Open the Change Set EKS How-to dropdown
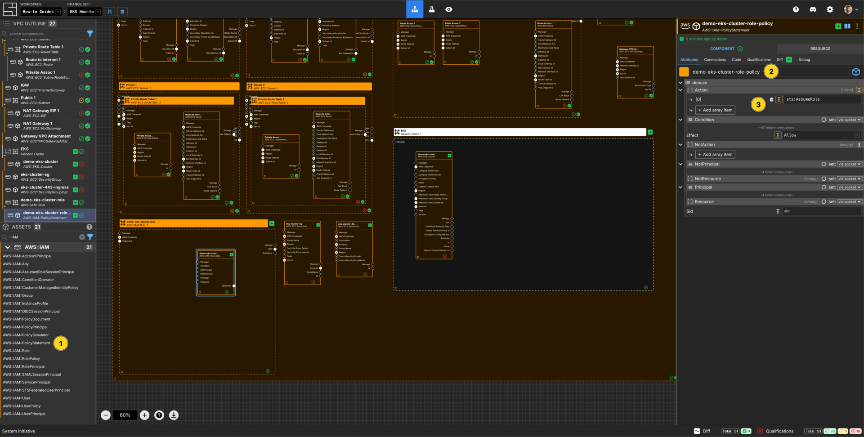 85,12
